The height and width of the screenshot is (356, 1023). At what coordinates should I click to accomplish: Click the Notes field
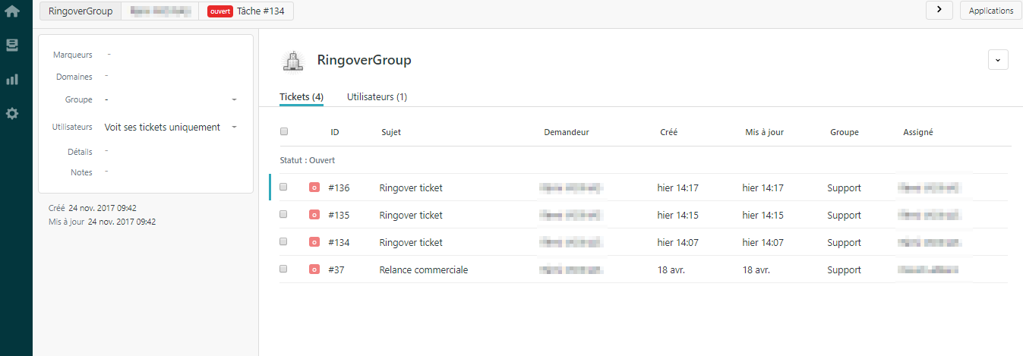171,172
